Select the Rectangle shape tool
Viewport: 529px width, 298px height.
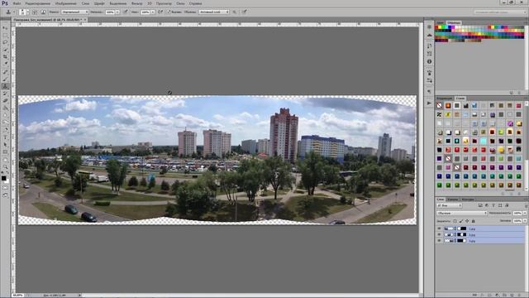point(5,151)
